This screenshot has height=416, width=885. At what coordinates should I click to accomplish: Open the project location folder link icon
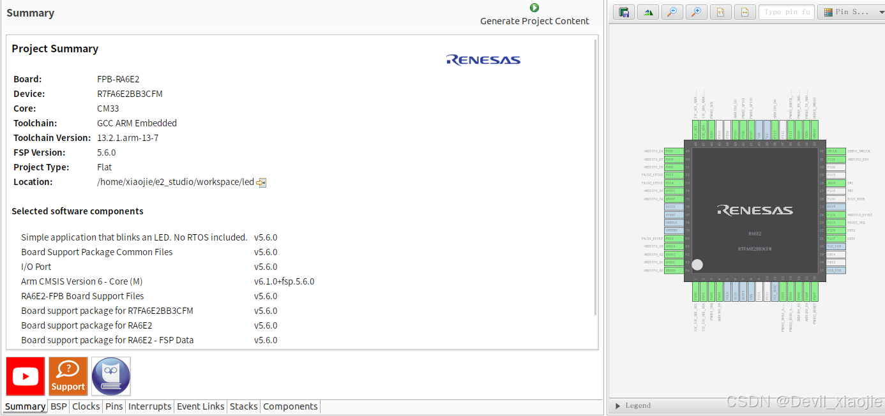tap(261, 182)
